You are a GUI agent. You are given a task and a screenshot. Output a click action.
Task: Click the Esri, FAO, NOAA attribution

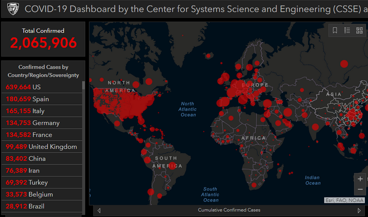(x=344, y=200)
